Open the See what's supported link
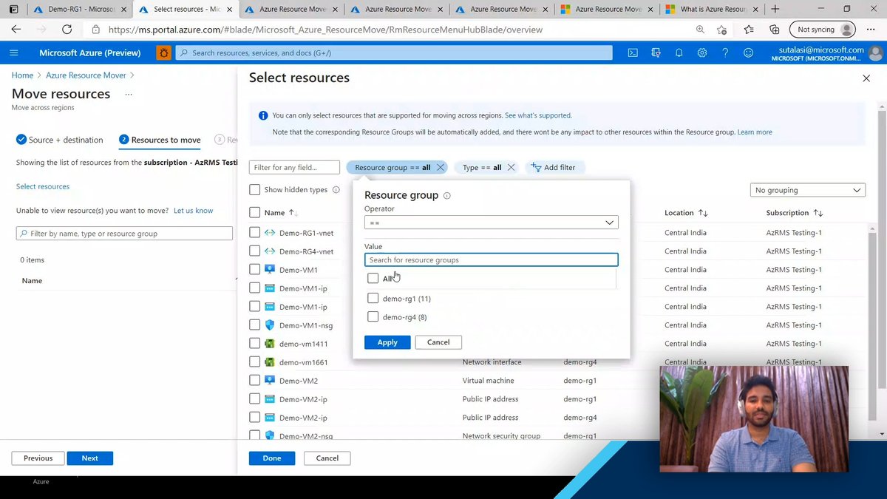This screenshot has height=499, width=887. coord(538,115)
